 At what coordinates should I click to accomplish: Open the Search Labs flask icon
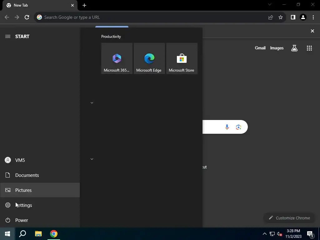click(x=294, y=48)
